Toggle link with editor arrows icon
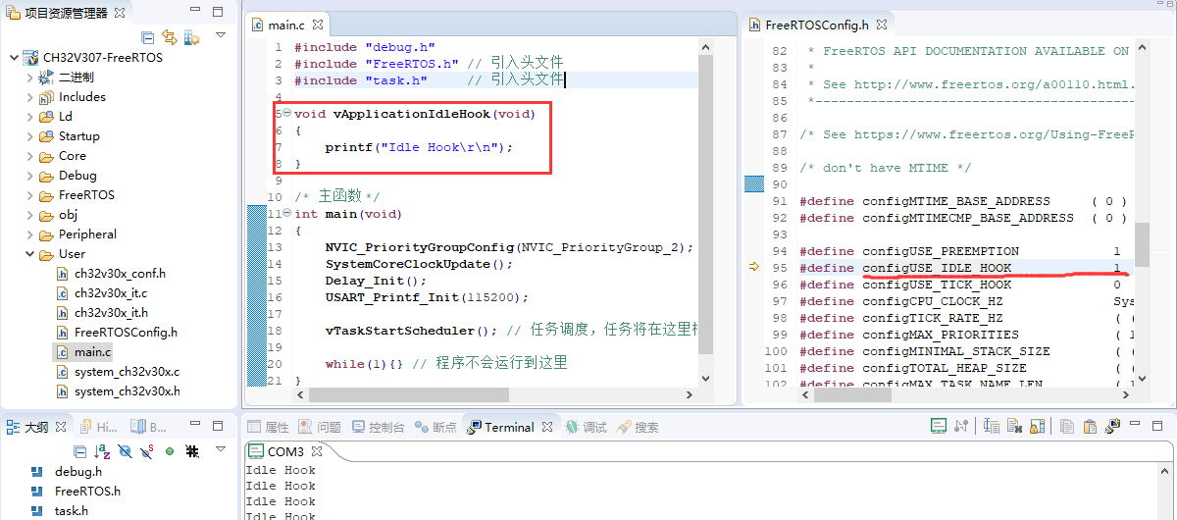 pyautogui.click(x=170, y=37)
